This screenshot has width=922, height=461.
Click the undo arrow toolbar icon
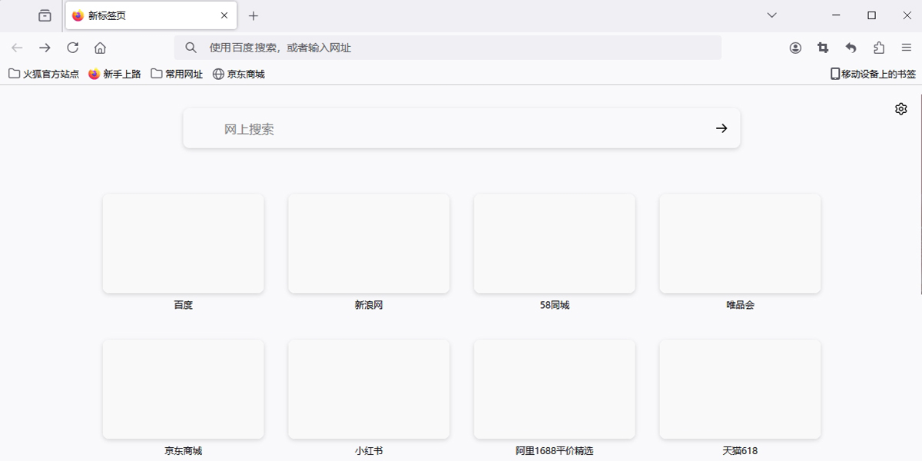[851, 48]
